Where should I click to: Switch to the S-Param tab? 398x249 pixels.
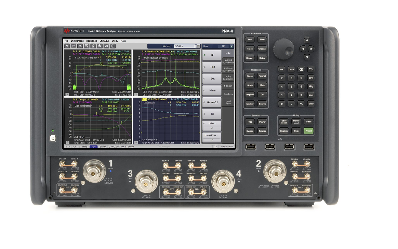tap(228, 86)
